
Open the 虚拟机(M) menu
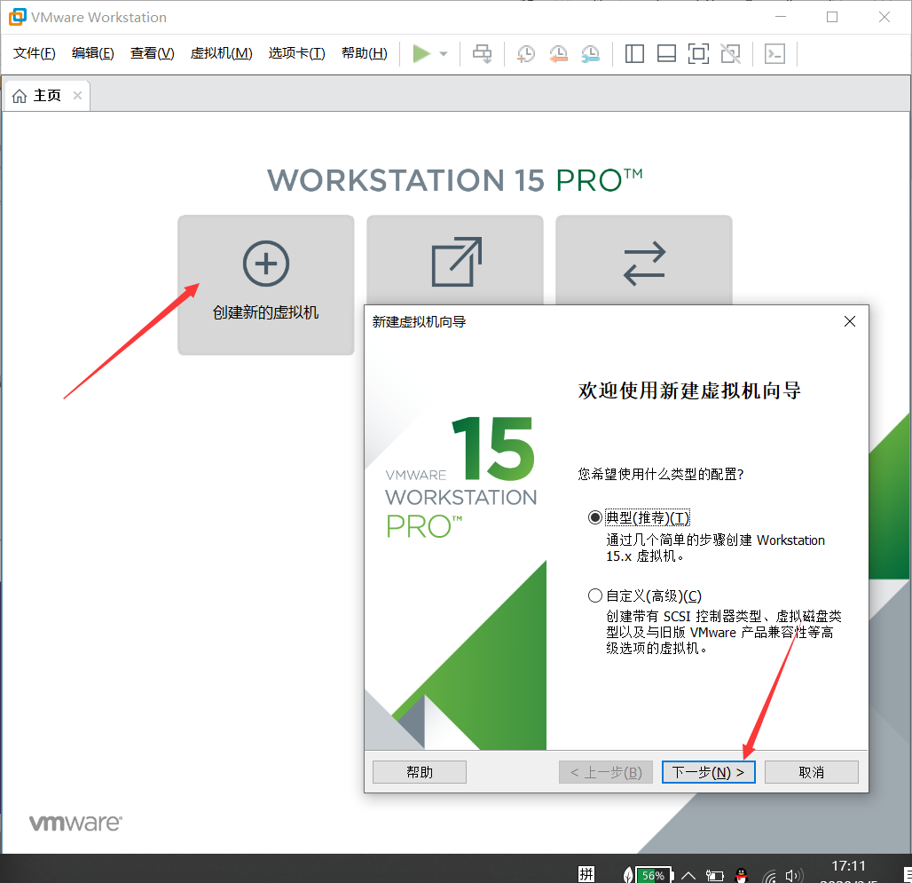(222, 53)
